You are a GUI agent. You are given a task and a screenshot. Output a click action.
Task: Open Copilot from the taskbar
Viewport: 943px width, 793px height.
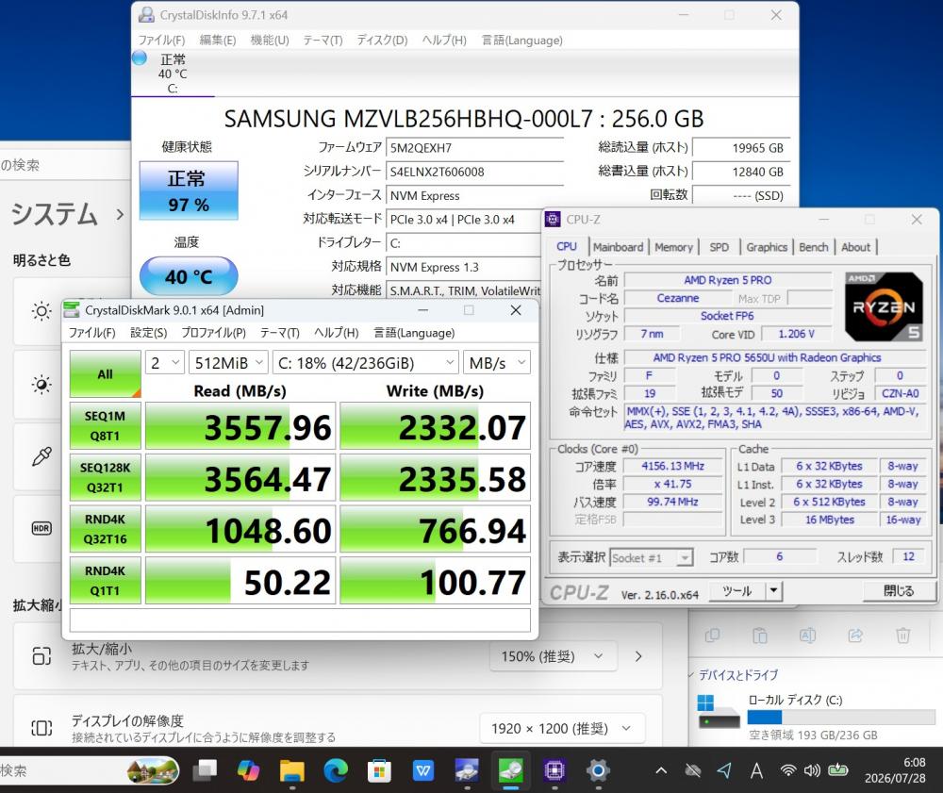point(248,770)
